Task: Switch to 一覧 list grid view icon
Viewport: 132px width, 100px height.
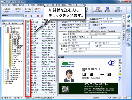Action: pos(26,16)
